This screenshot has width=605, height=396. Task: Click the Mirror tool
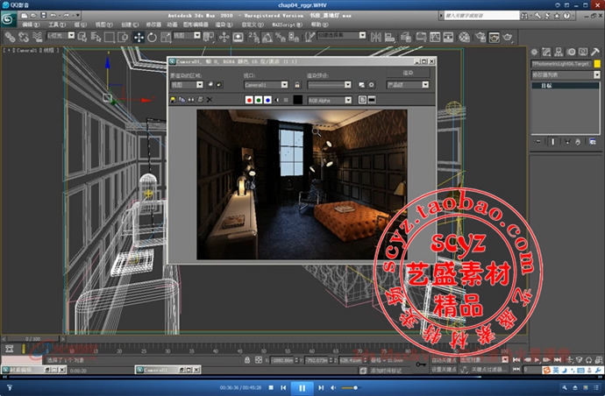(x=375, y=37)
